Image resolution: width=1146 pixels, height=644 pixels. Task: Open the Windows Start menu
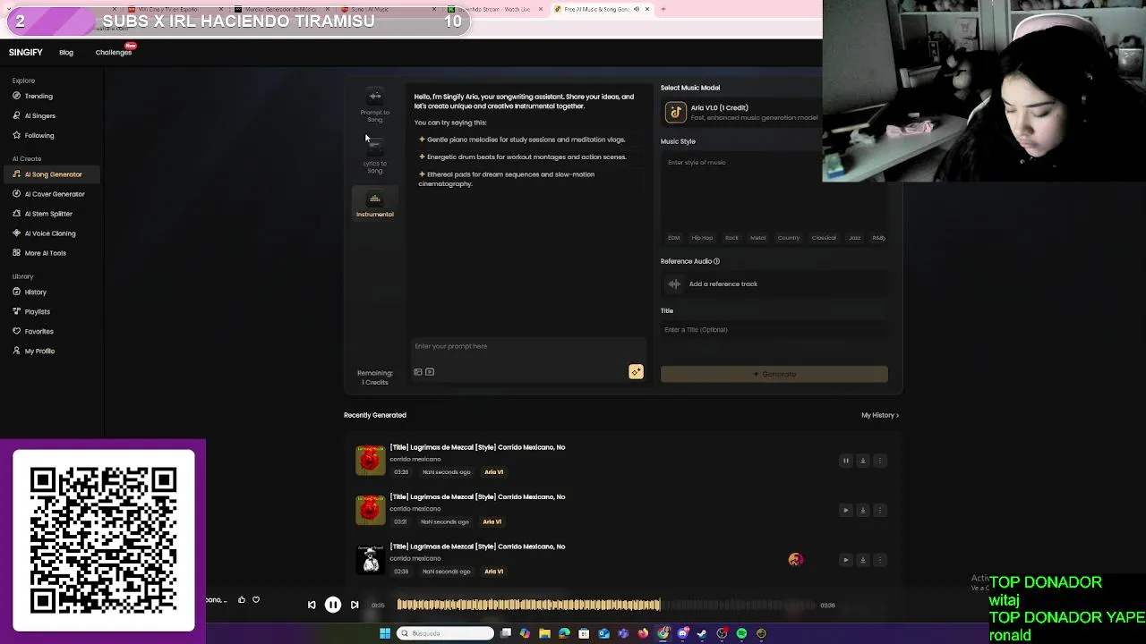385,633
